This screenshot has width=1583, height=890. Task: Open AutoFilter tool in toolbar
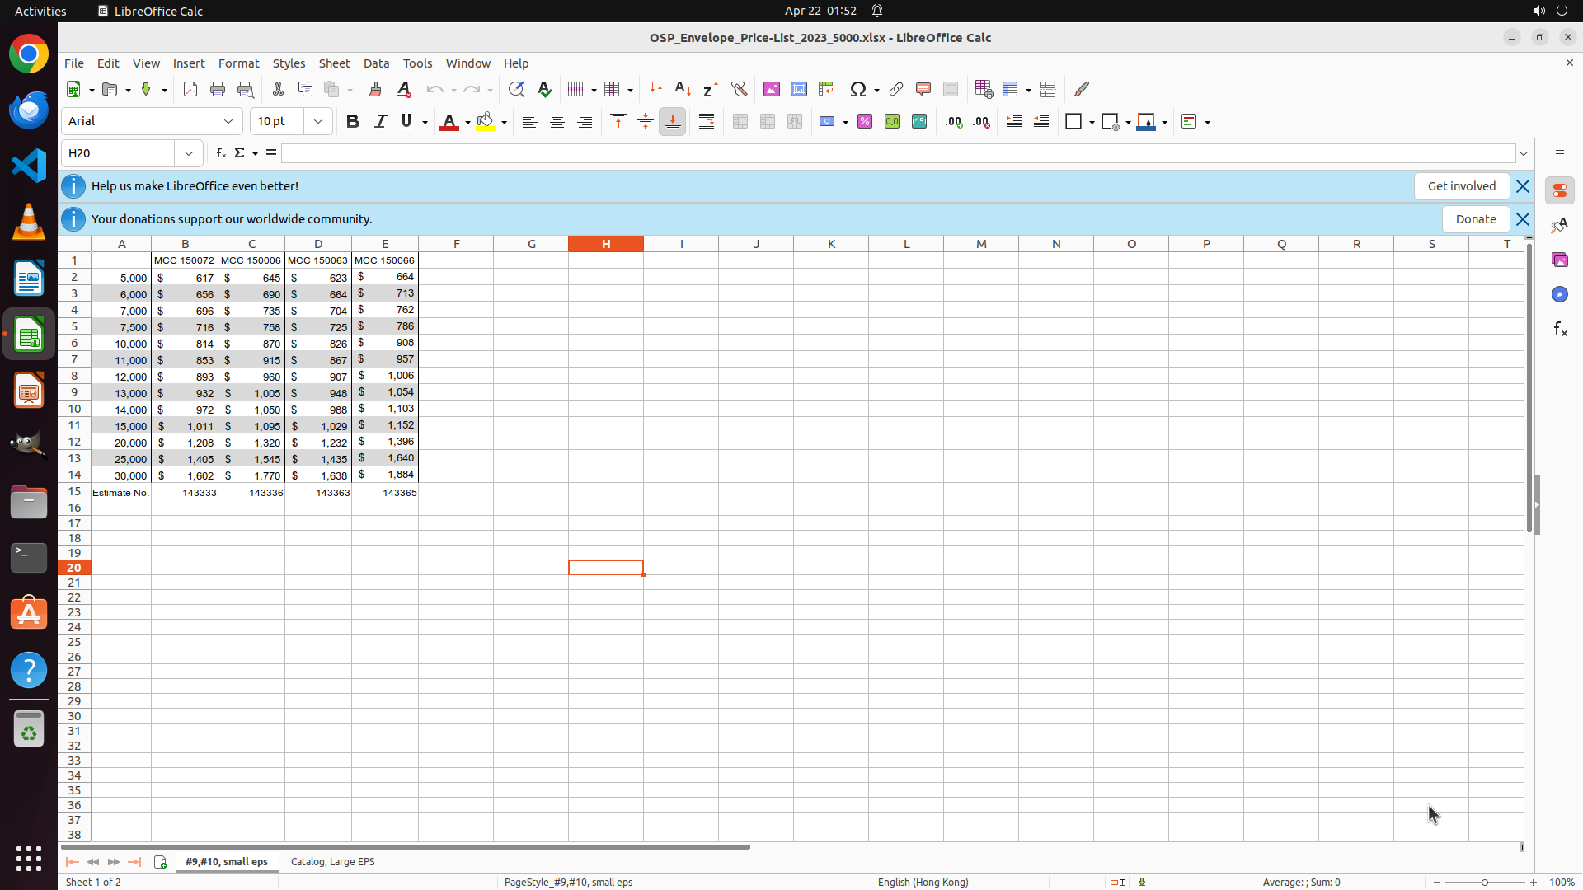pos(739,90)
